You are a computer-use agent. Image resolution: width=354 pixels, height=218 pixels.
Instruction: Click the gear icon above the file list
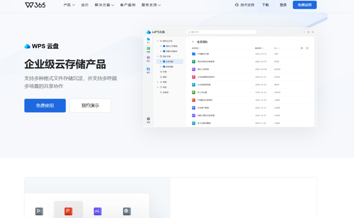[301, 49]
